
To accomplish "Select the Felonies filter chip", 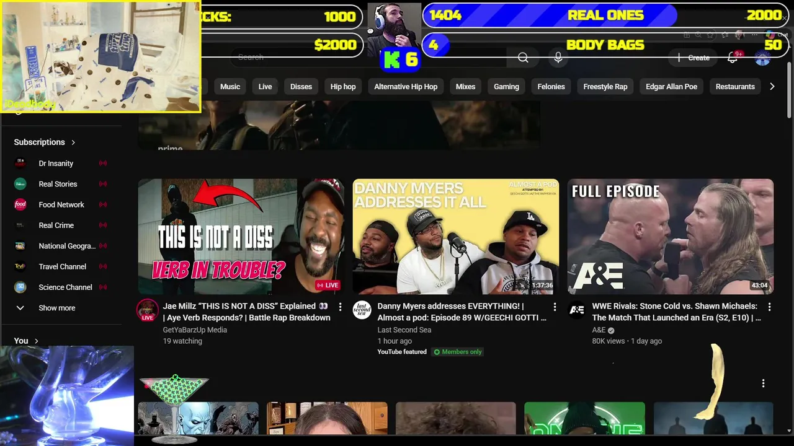I will 551,87.
